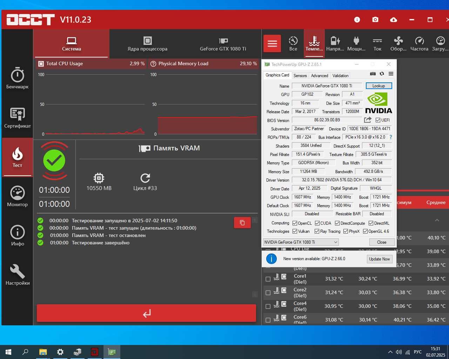Screen dimensions: 449x359
Task: Select Ток current filter
Action: point(377,43)
